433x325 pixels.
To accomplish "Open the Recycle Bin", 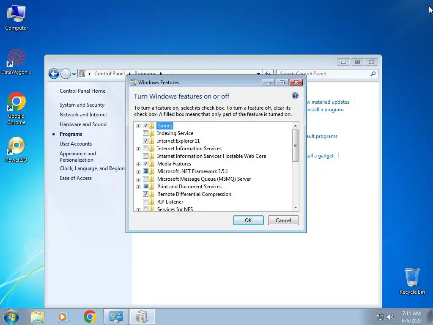I will tap(412, 281).
